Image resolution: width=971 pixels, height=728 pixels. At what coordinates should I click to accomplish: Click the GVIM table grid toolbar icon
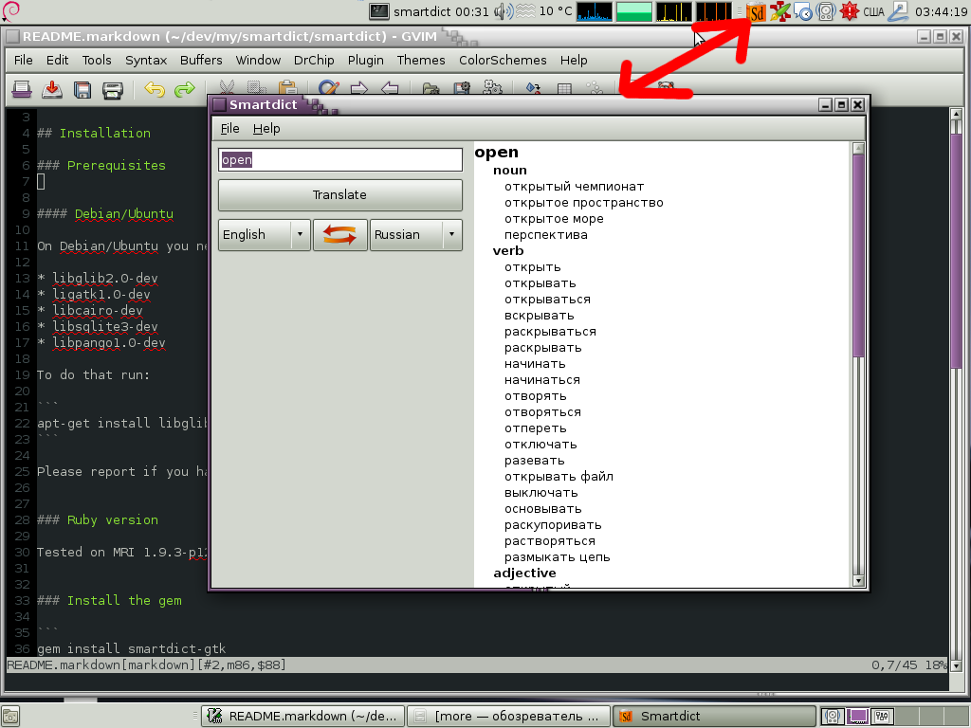pos(564,88)
